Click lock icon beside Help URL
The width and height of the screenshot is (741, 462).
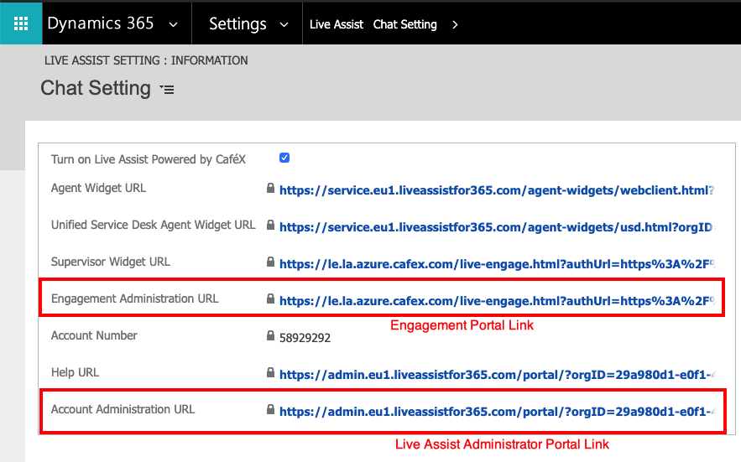tap(270, 372)
